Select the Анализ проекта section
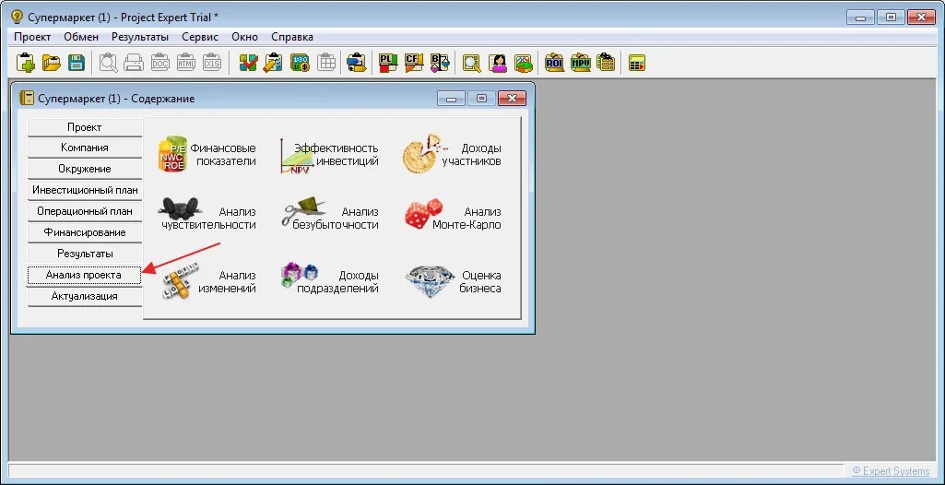Viewport: 945px width, 485px height. (x=85, y=275)
